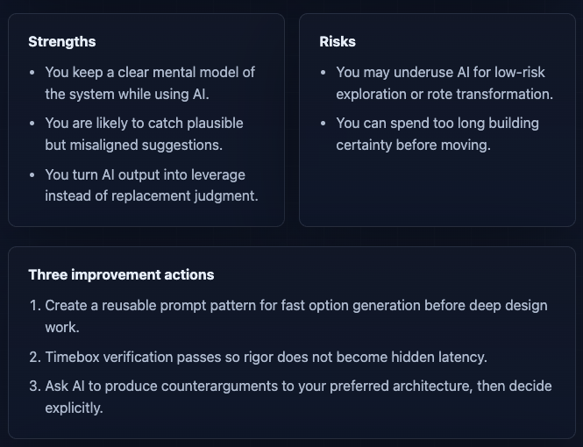Viewport: 583px width, 447px height.
Task: Select the 'underuse AI for low-risk exploration' risk
Action: point(444,83)
